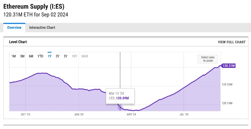
Task: Select the 3M time range
Action: pyautogui.click(x=22, y=56)
